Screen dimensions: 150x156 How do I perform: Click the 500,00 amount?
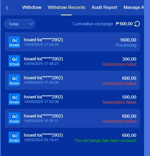coord(129,97)
